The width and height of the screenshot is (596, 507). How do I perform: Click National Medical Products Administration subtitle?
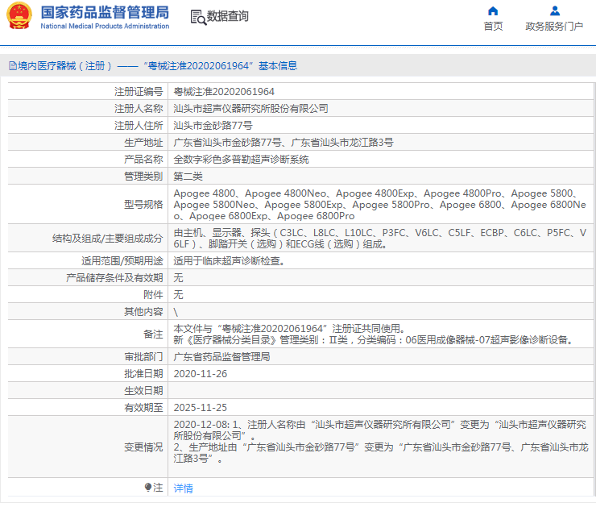105,27
